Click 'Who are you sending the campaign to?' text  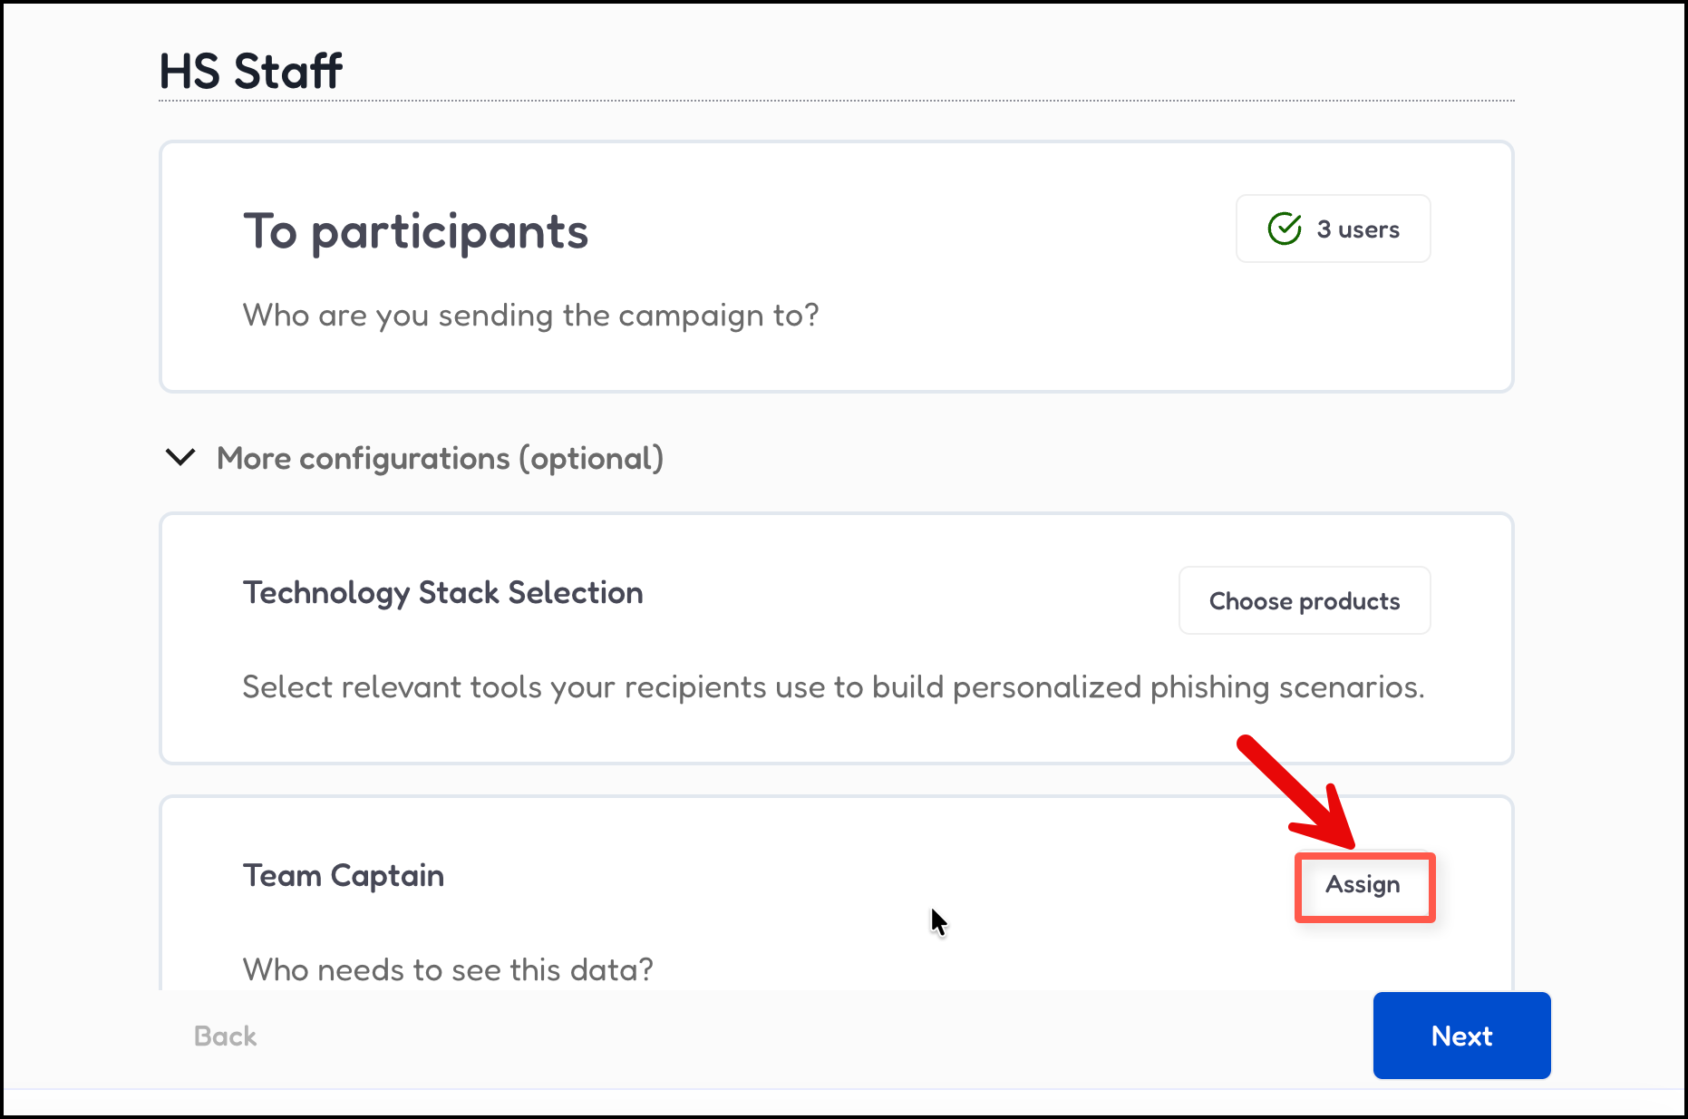pos(530,316)
